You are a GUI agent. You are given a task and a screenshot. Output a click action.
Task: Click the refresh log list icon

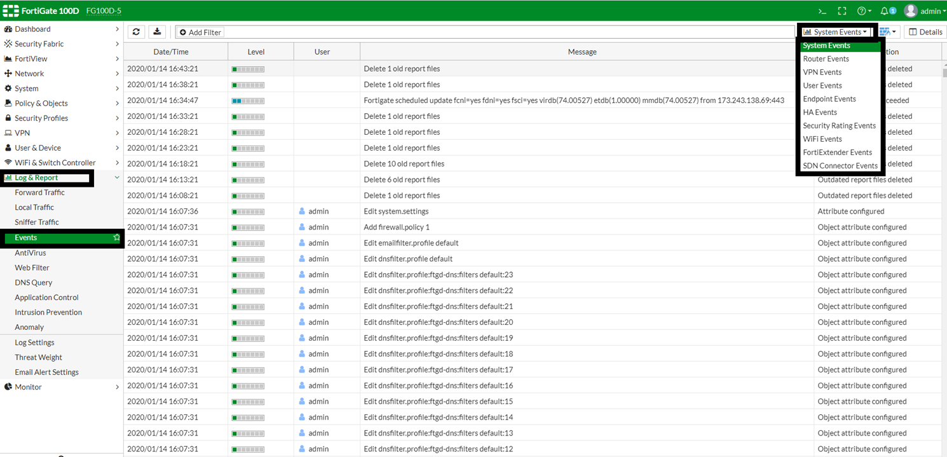pos(136,32)
